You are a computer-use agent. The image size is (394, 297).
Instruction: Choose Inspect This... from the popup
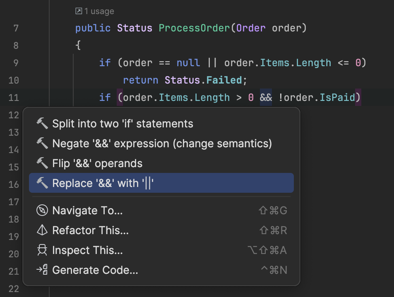87,250
